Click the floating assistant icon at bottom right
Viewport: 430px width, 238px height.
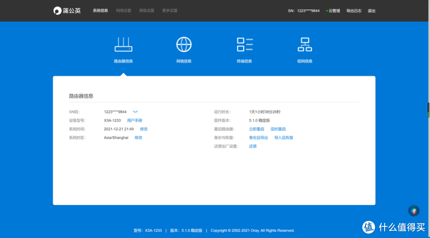click(x=414, y=211)
